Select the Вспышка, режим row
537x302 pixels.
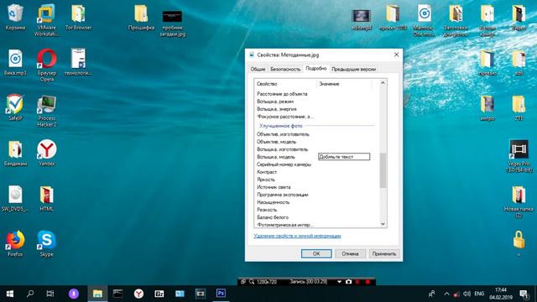[x=317, y=102]
